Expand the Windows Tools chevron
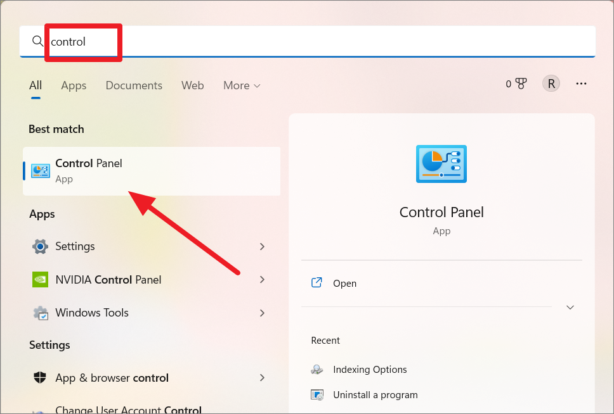Screen dimensions: 614x414 (262, 313)
